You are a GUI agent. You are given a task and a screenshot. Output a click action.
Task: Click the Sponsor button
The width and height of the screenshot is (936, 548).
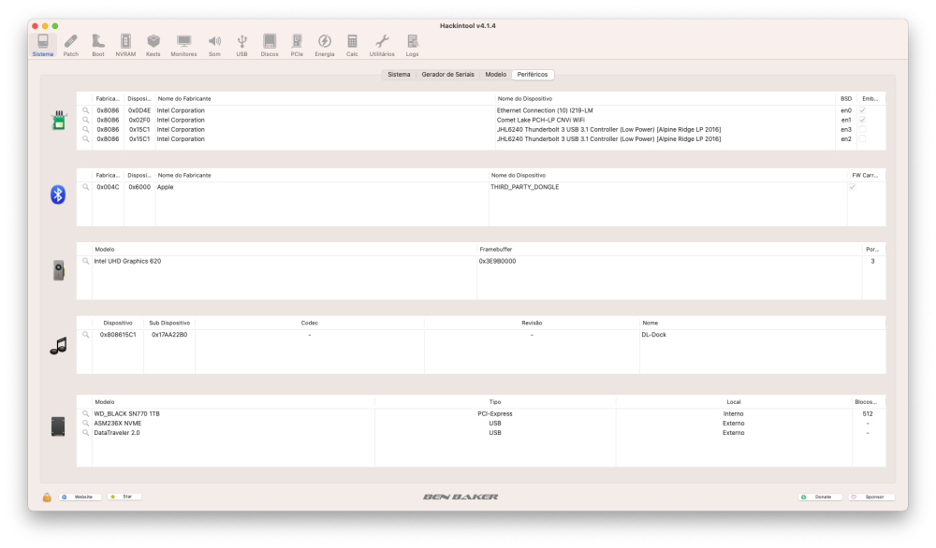click(870, 497)
